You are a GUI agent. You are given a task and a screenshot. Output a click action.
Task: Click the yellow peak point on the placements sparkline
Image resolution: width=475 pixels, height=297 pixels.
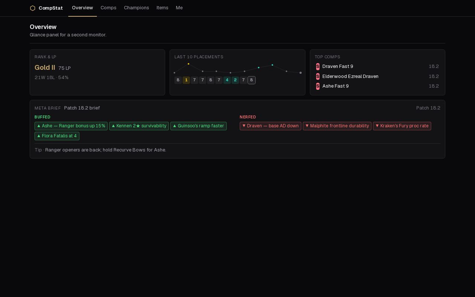[189, 64]
